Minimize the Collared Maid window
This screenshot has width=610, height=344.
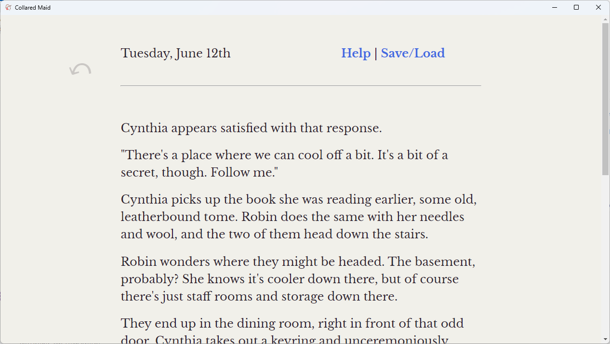coord(555,7)
